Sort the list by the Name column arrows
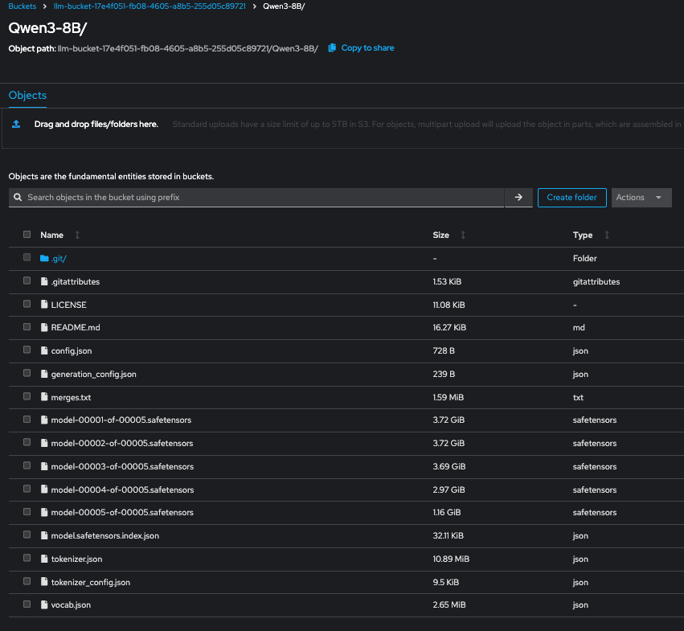The width and height of the screenshot is (684, 631). click(x=77, y=236)
